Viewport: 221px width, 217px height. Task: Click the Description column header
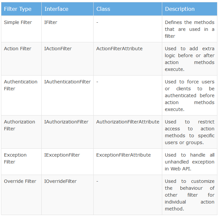[x=180, y=9]
